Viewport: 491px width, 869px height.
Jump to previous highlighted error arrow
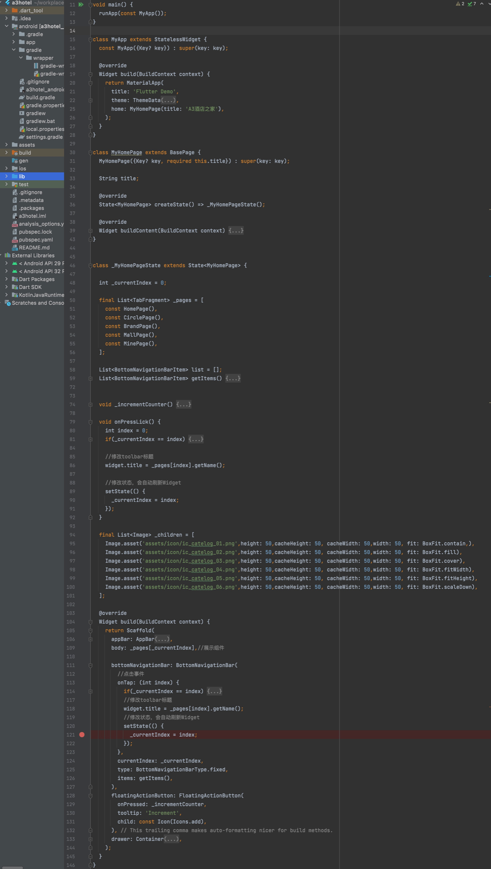pos(482,4)
